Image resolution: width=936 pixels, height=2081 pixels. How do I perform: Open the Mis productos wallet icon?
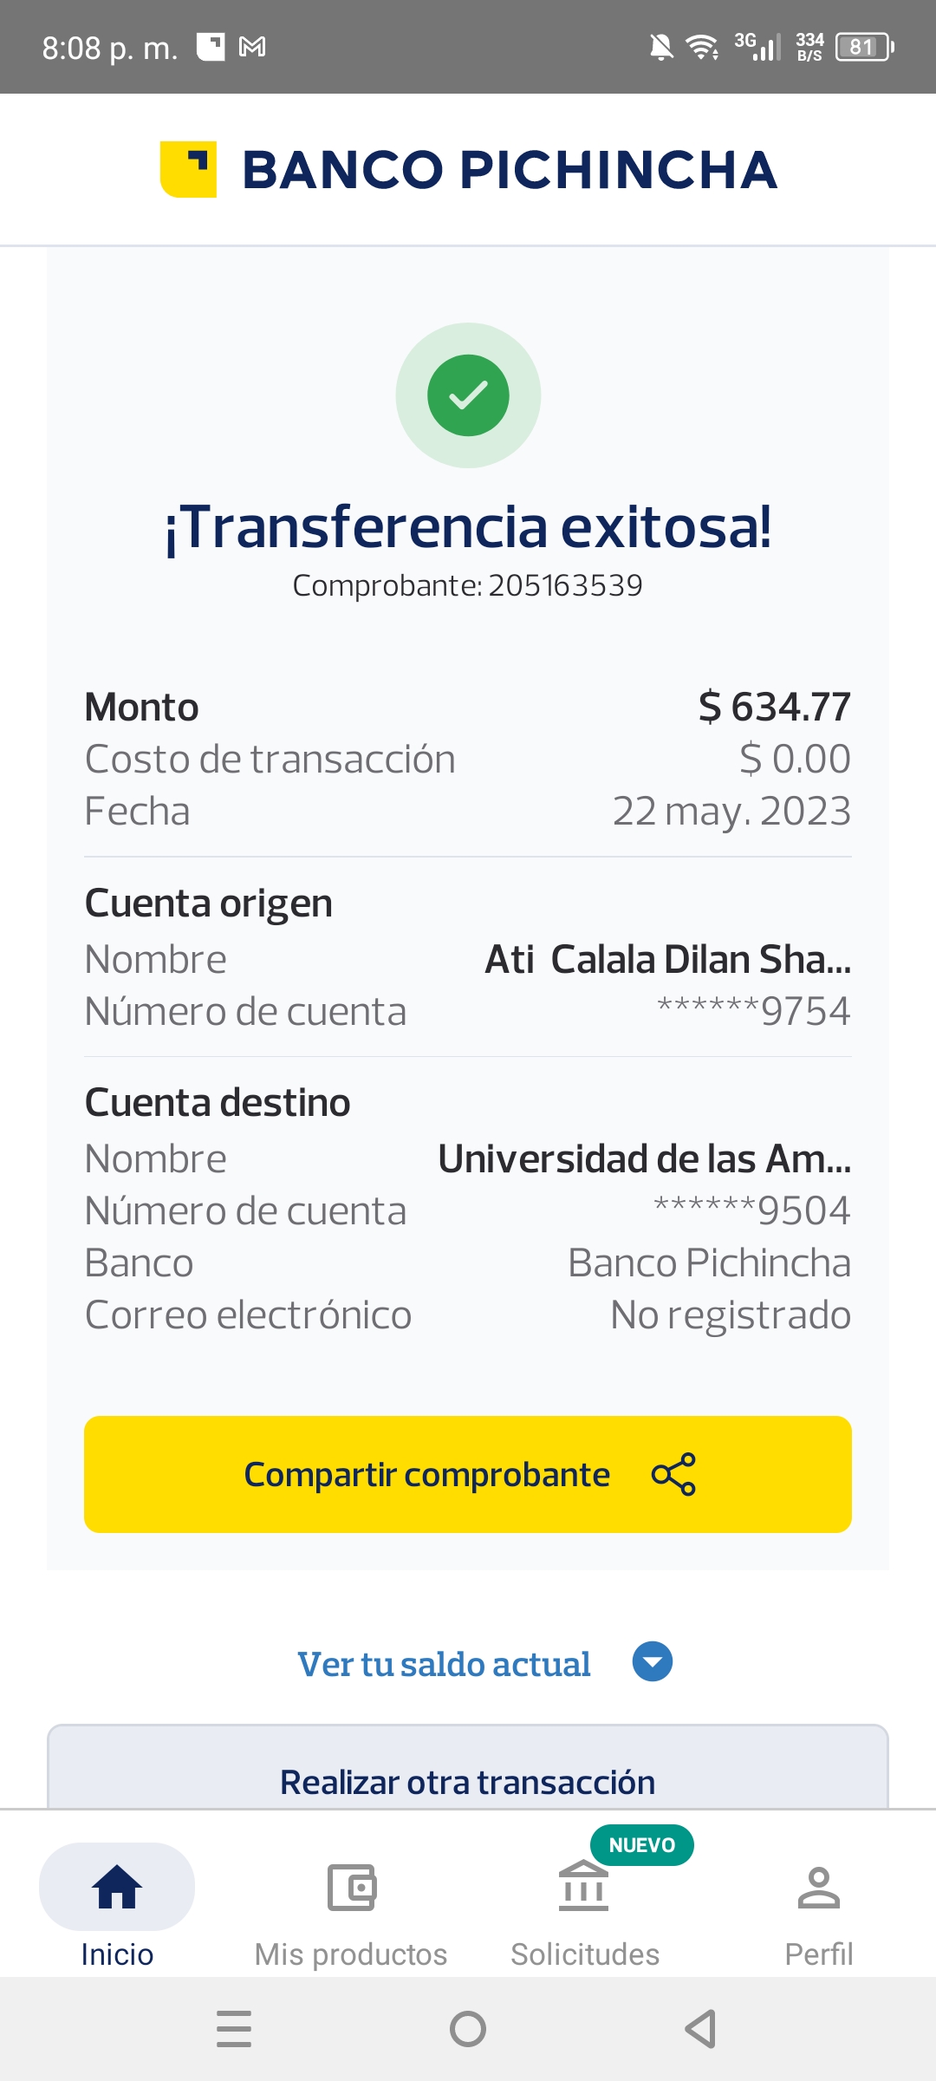(x=351, y=1887)
